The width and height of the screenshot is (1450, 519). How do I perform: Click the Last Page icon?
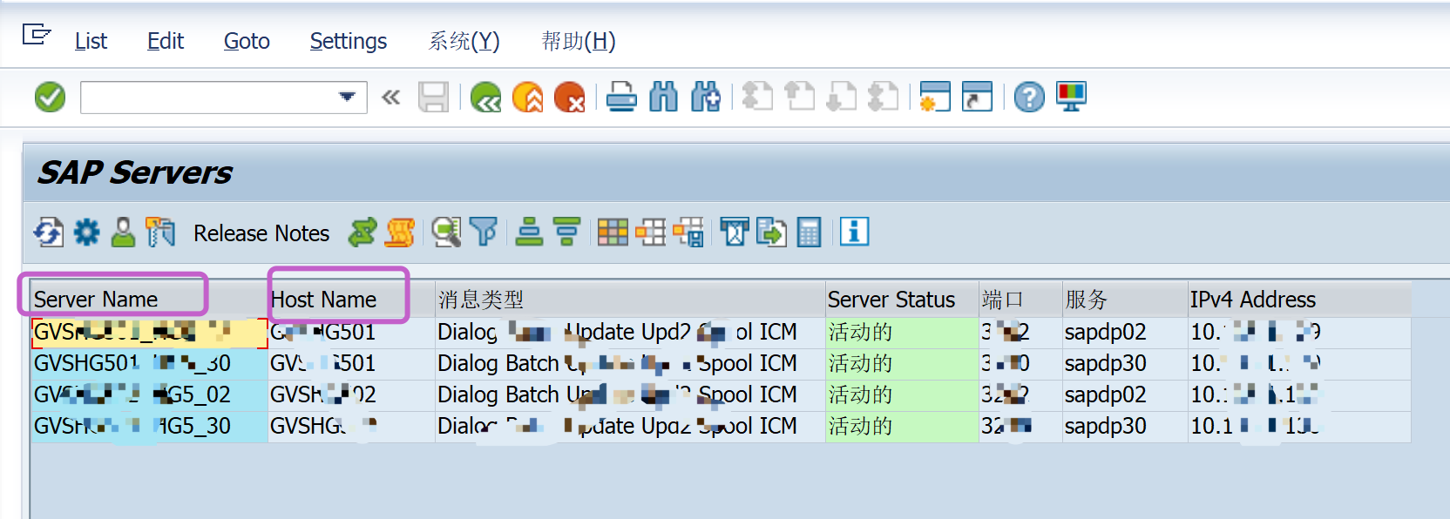(x=883, y=97)
